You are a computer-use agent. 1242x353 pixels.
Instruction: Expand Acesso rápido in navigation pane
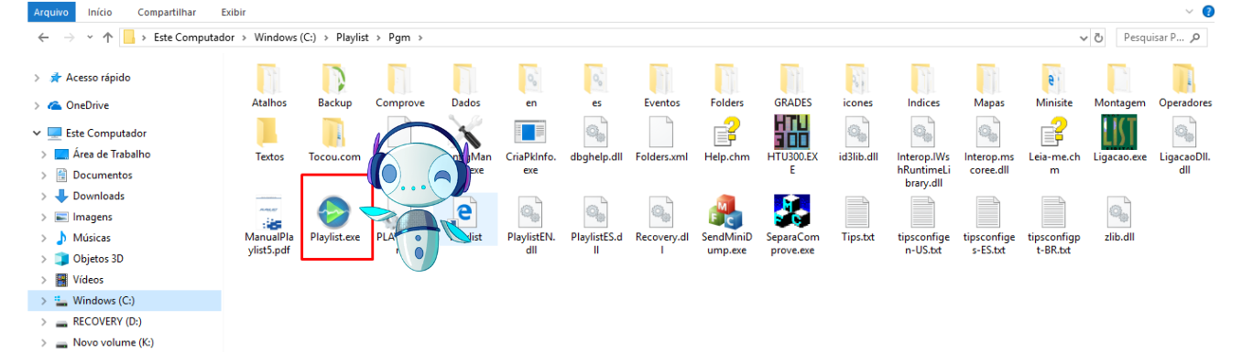(x=37, y=78)
